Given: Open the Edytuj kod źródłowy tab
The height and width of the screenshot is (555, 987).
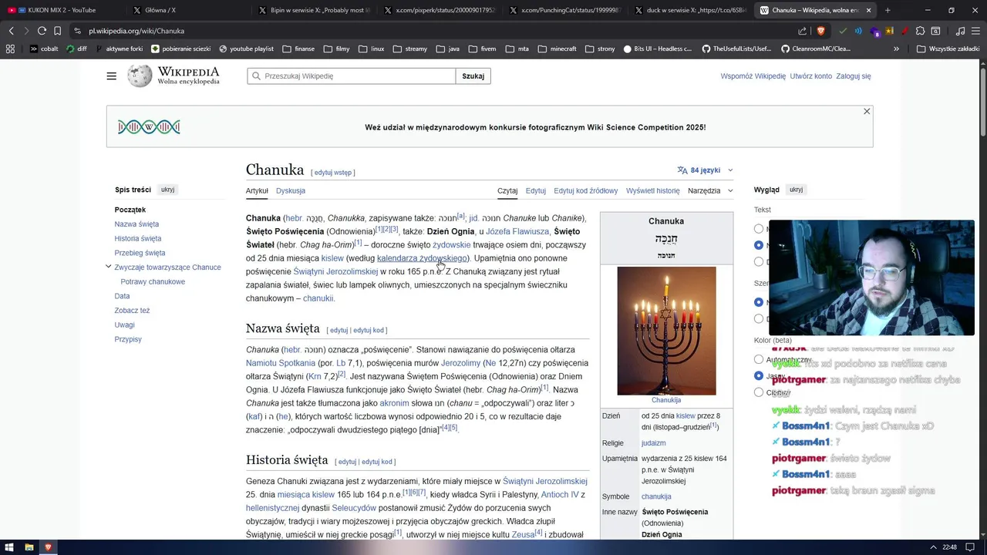Looking at the screenshot, I should [586, 190].
